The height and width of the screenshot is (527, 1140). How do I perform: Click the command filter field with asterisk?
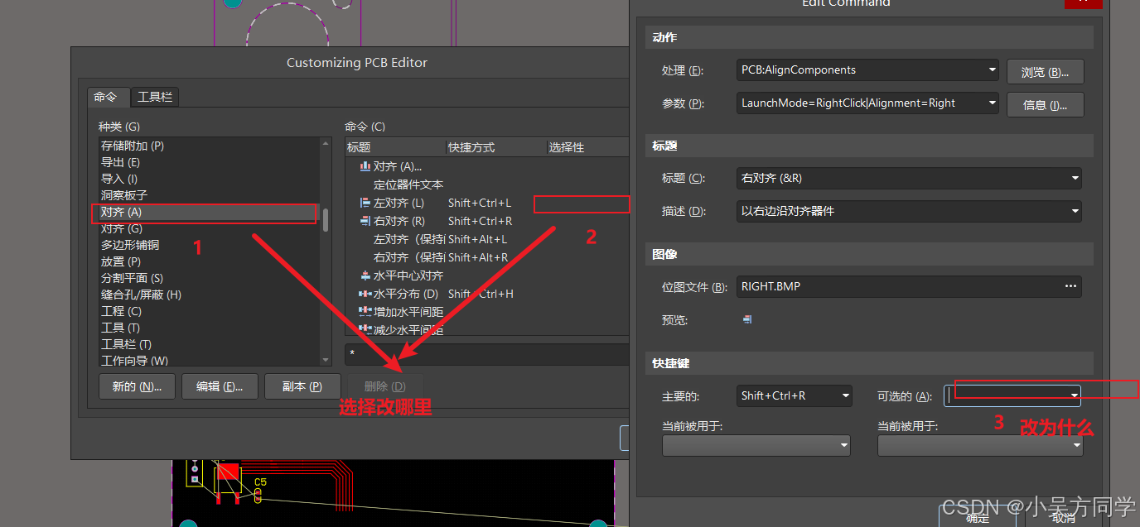point(487,354)
